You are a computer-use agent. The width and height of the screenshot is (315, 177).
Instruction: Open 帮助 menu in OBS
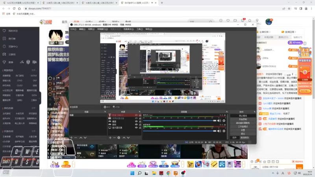(x=149, y=29)
